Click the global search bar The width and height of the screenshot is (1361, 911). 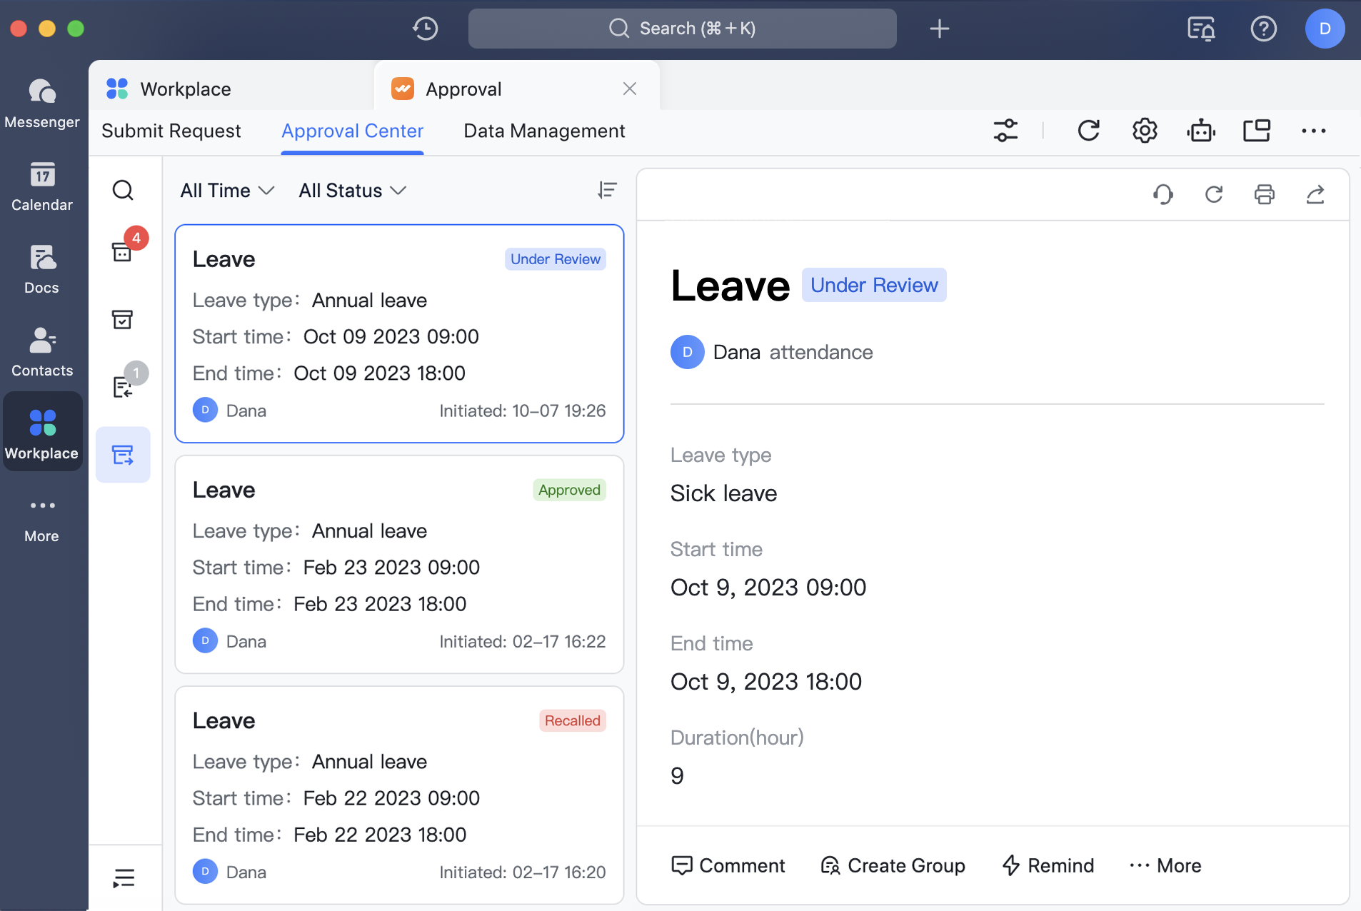pos(682,29)
